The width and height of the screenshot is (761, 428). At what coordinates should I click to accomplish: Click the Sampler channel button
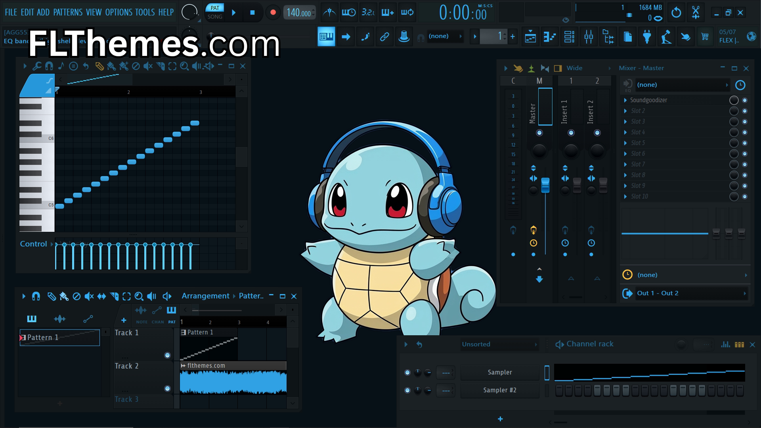point(500,373)
